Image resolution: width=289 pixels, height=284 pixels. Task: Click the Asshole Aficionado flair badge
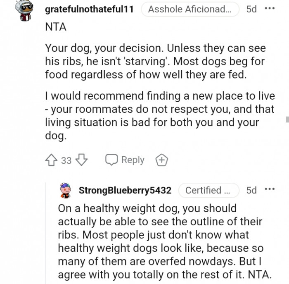tap(190, 9)
